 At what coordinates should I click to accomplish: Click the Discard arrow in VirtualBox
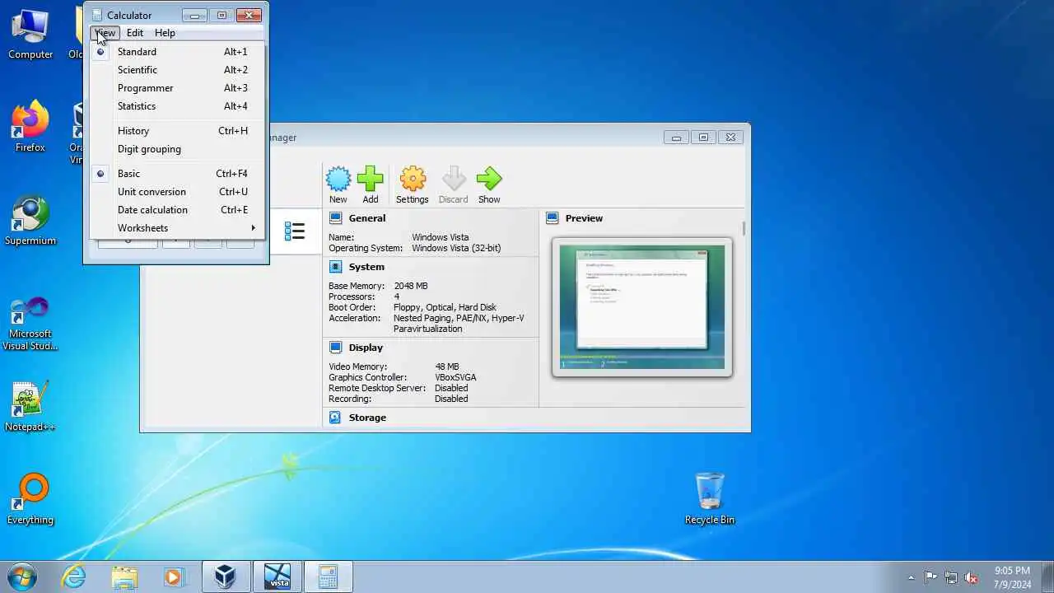click(x=454, y=185)
